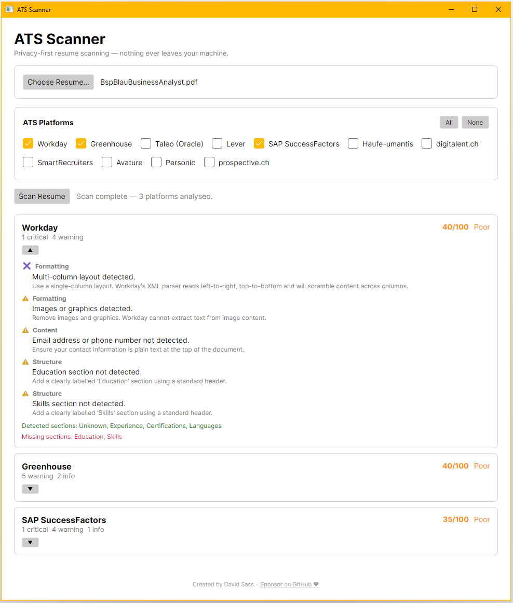Click the 'Missing sections: Education, Skills' line
This screenshot has width=513, height=603.
pyautogui.click(x=72, y=436)
